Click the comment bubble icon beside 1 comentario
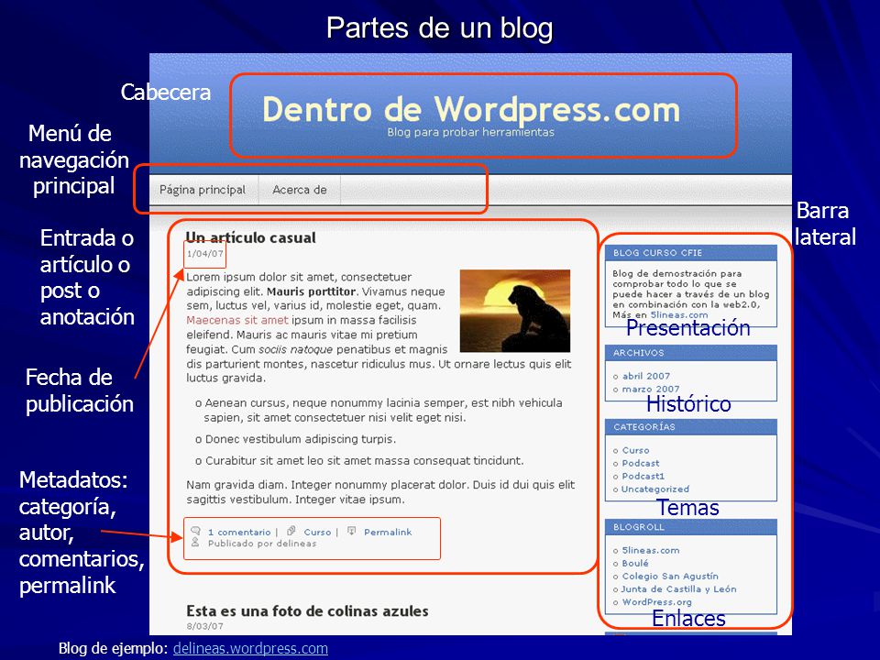The width and height of the screenshot is (880, 660). [196, 531]
